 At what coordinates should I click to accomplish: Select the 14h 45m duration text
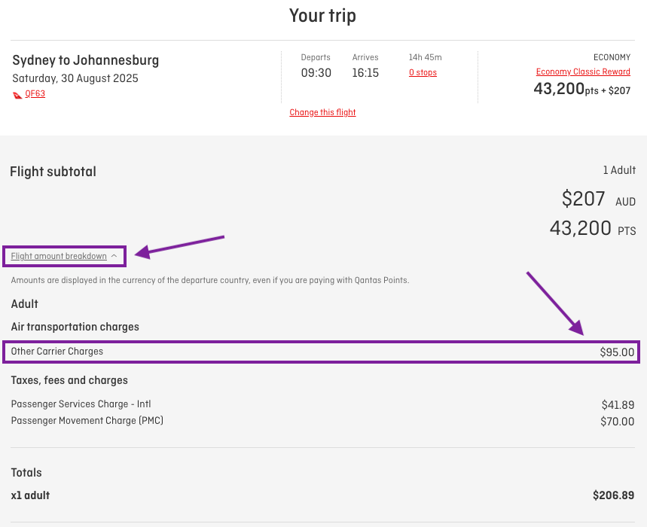425,57
